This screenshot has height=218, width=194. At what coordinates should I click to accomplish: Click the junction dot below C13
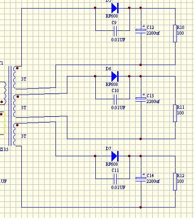coord(141,139)
